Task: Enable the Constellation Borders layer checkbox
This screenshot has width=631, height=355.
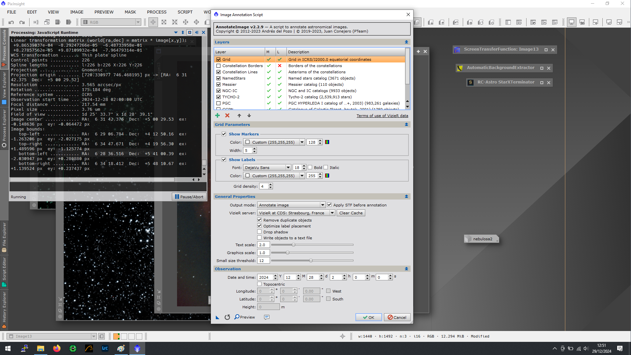Action: click(218, 66)
